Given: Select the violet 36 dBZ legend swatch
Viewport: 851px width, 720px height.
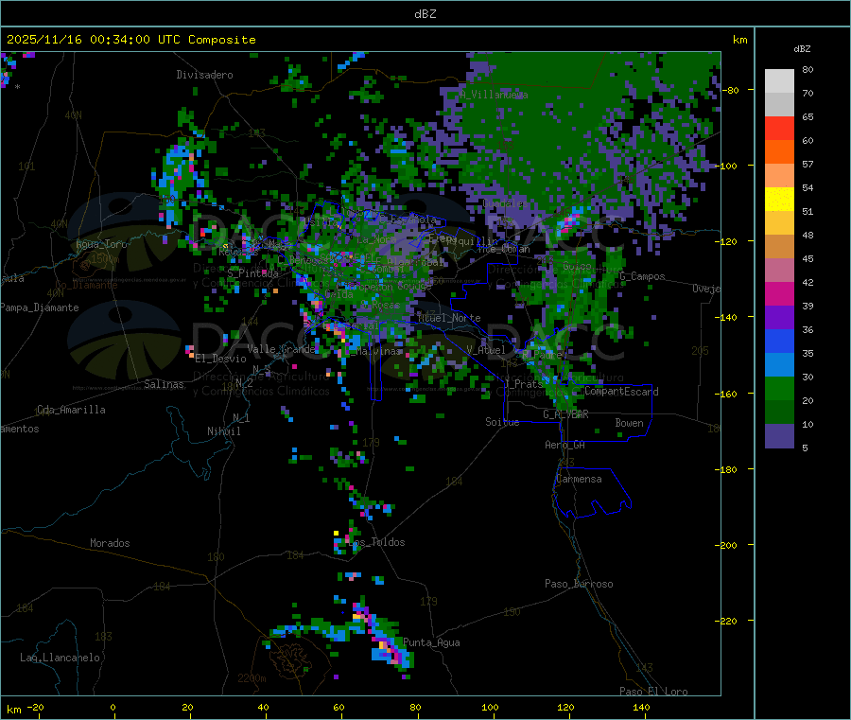Looking at the screenshot, I should point(779,318).
